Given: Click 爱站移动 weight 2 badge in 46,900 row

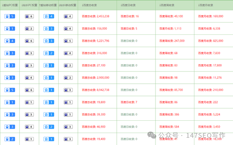Looking at the screenshot, I should pos(49,127).
